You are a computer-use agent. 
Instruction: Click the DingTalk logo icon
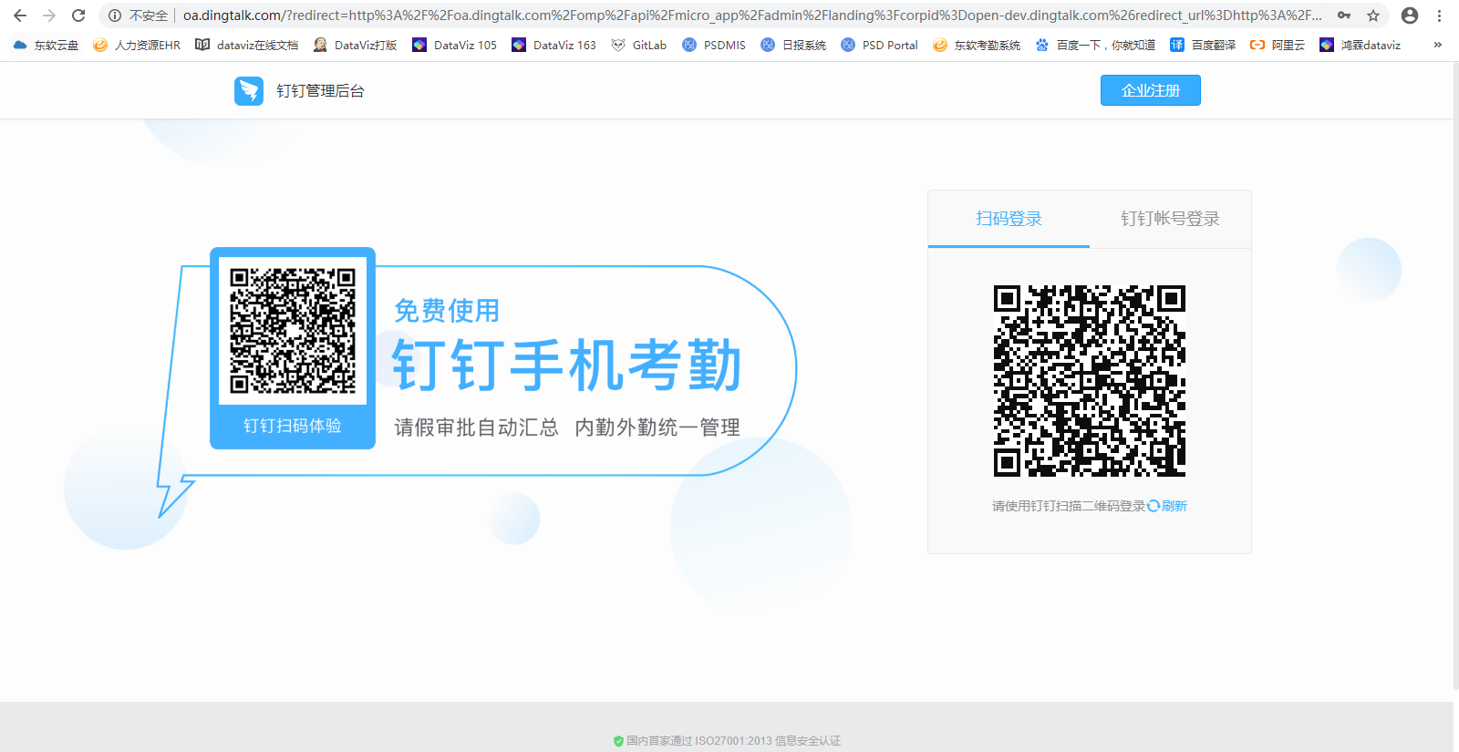click(x=249, y=90)
